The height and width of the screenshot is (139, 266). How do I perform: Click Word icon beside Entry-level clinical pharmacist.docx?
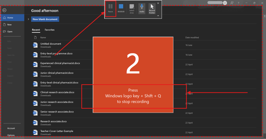(x=35, y=84)
